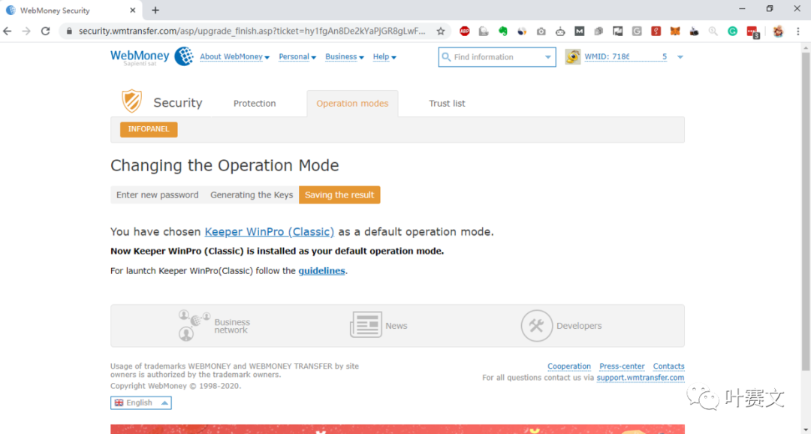Click the AdBlock Plus extension icon
Screen dimensions: 811x434
(465, 31)
